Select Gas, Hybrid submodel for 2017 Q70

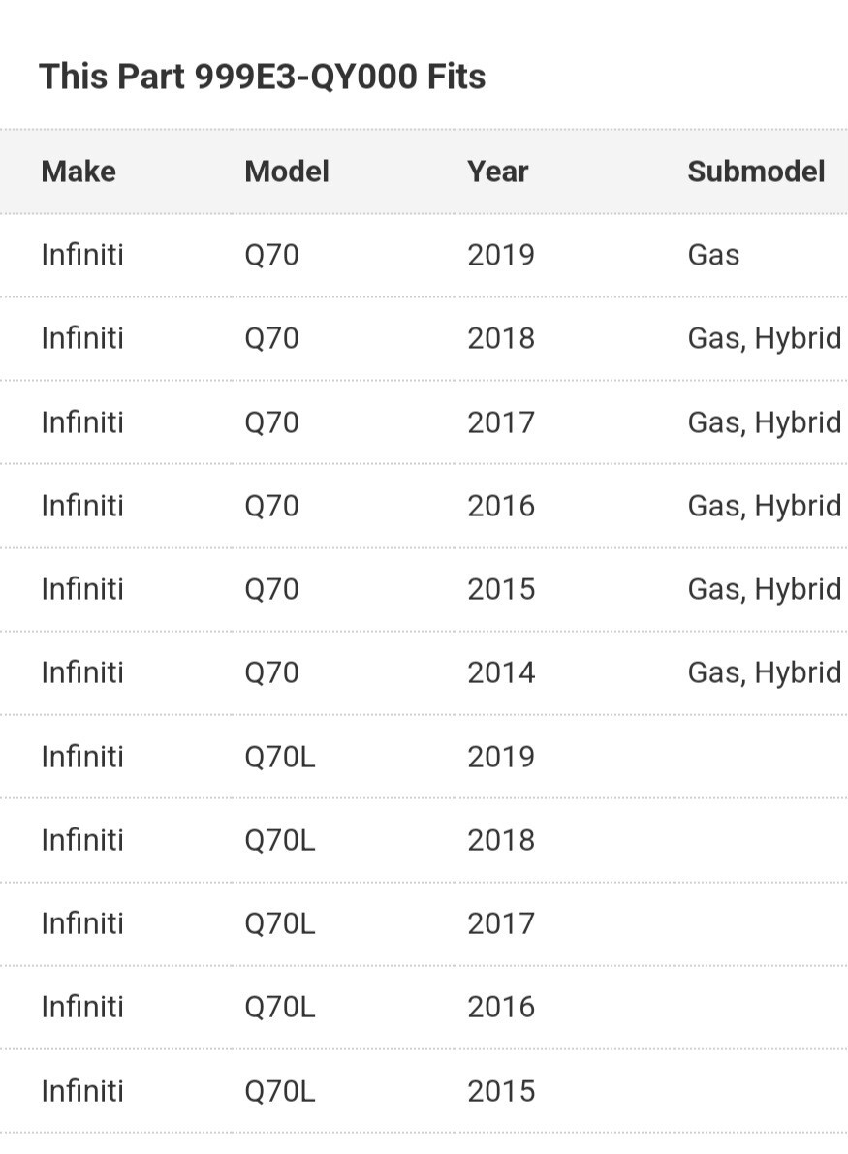[764, 422]
